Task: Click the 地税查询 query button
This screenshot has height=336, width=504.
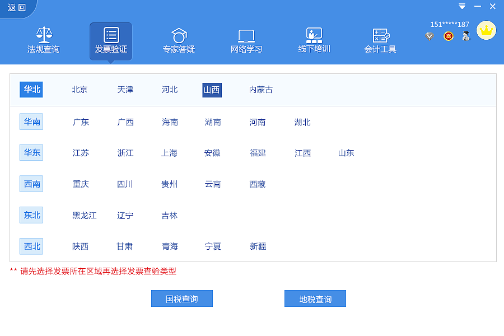Action: (x=315, y=298)
